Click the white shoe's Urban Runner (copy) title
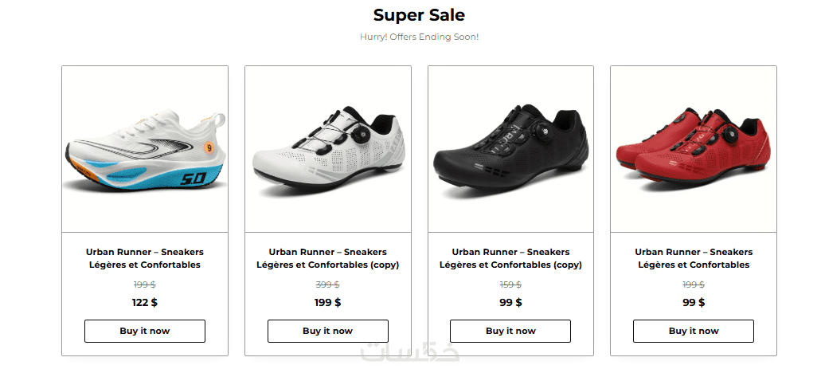 [327, 258]
